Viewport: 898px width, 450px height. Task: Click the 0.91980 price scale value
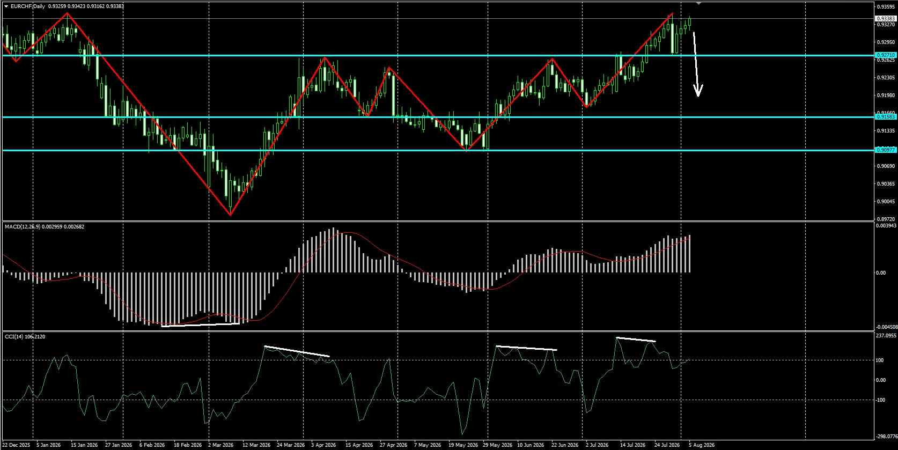(x=886, y=95)
